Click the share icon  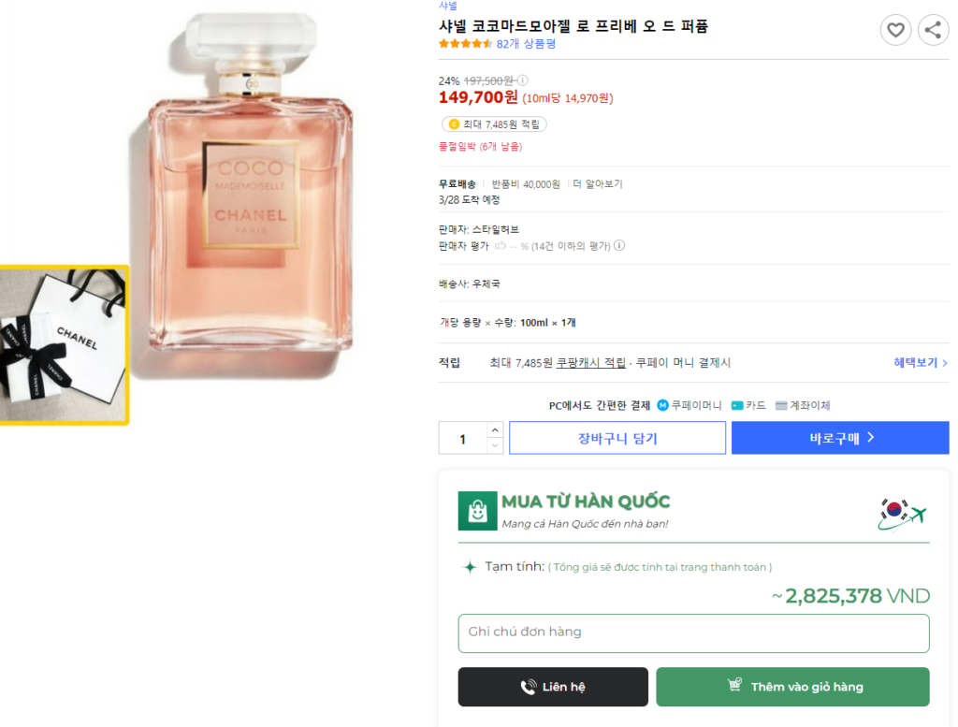click(x=933, y=30)
